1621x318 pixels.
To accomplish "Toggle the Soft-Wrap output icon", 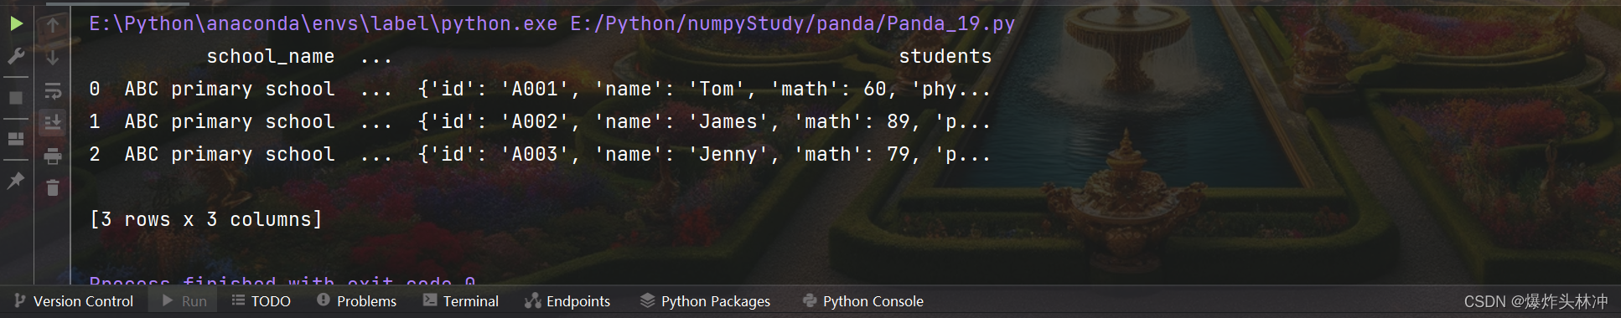I will point(53,90).
